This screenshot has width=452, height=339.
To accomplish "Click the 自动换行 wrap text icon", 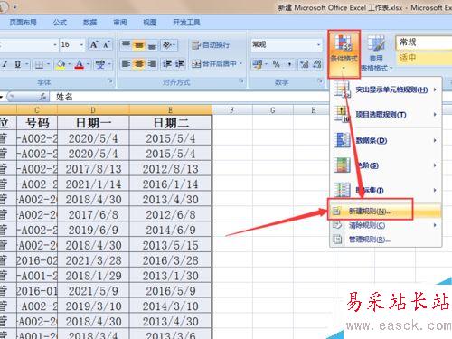I will (196, 45).
